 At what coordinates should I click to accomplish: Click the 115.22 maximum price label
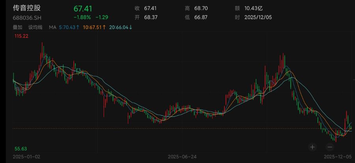22,36
